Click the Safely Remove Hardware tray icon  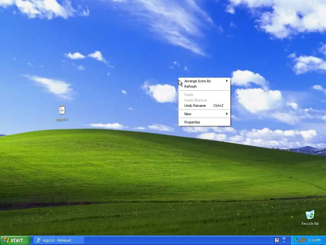point(296,240)
